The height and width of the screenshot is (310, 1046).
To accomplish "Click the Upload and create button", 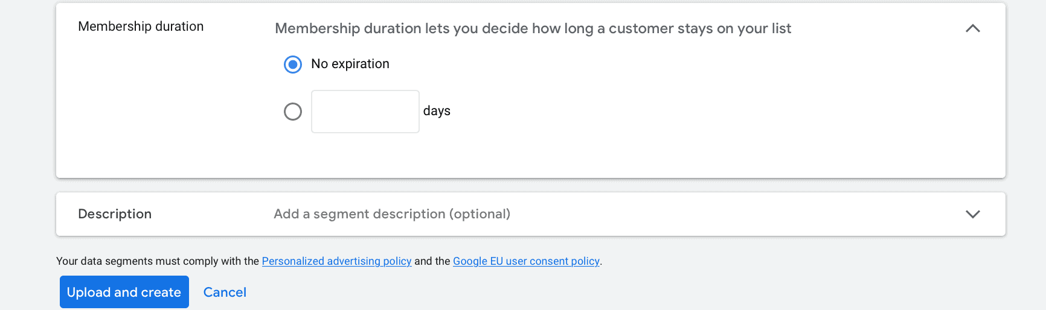I will pyautogui.click(x=124, y=292).
